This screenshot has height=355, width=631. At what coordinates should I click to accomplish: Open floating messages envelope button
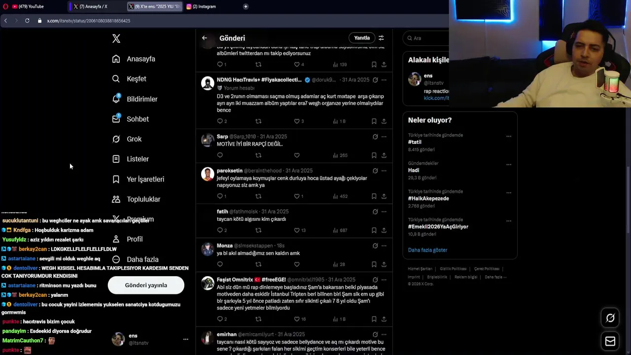click(x=610, y=341)
